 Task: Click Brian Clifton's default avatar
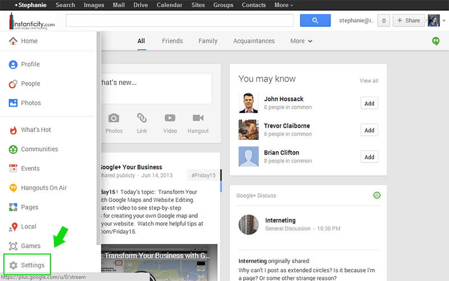pyautogui.click(x=248, y=157)
